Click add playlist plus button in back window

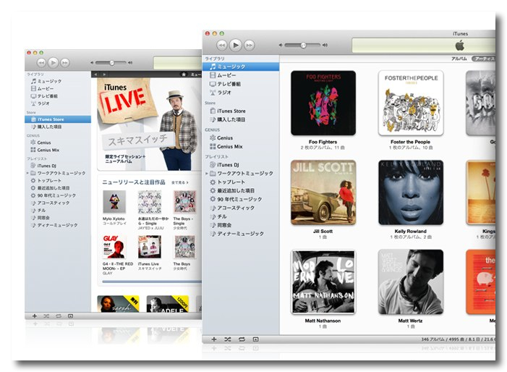[35, 316]
